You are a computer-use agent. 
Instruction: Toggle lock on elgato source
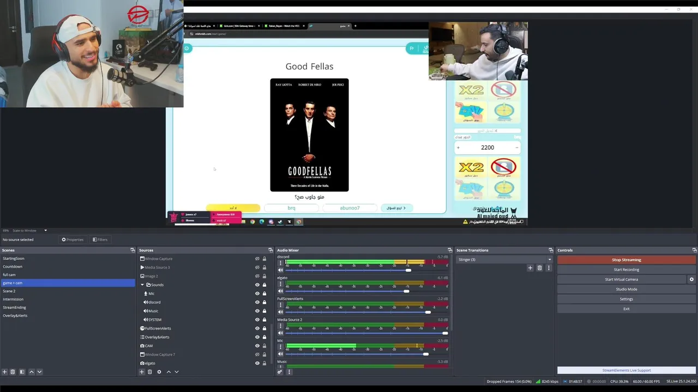pyautogui.click(x=264, y=363)
